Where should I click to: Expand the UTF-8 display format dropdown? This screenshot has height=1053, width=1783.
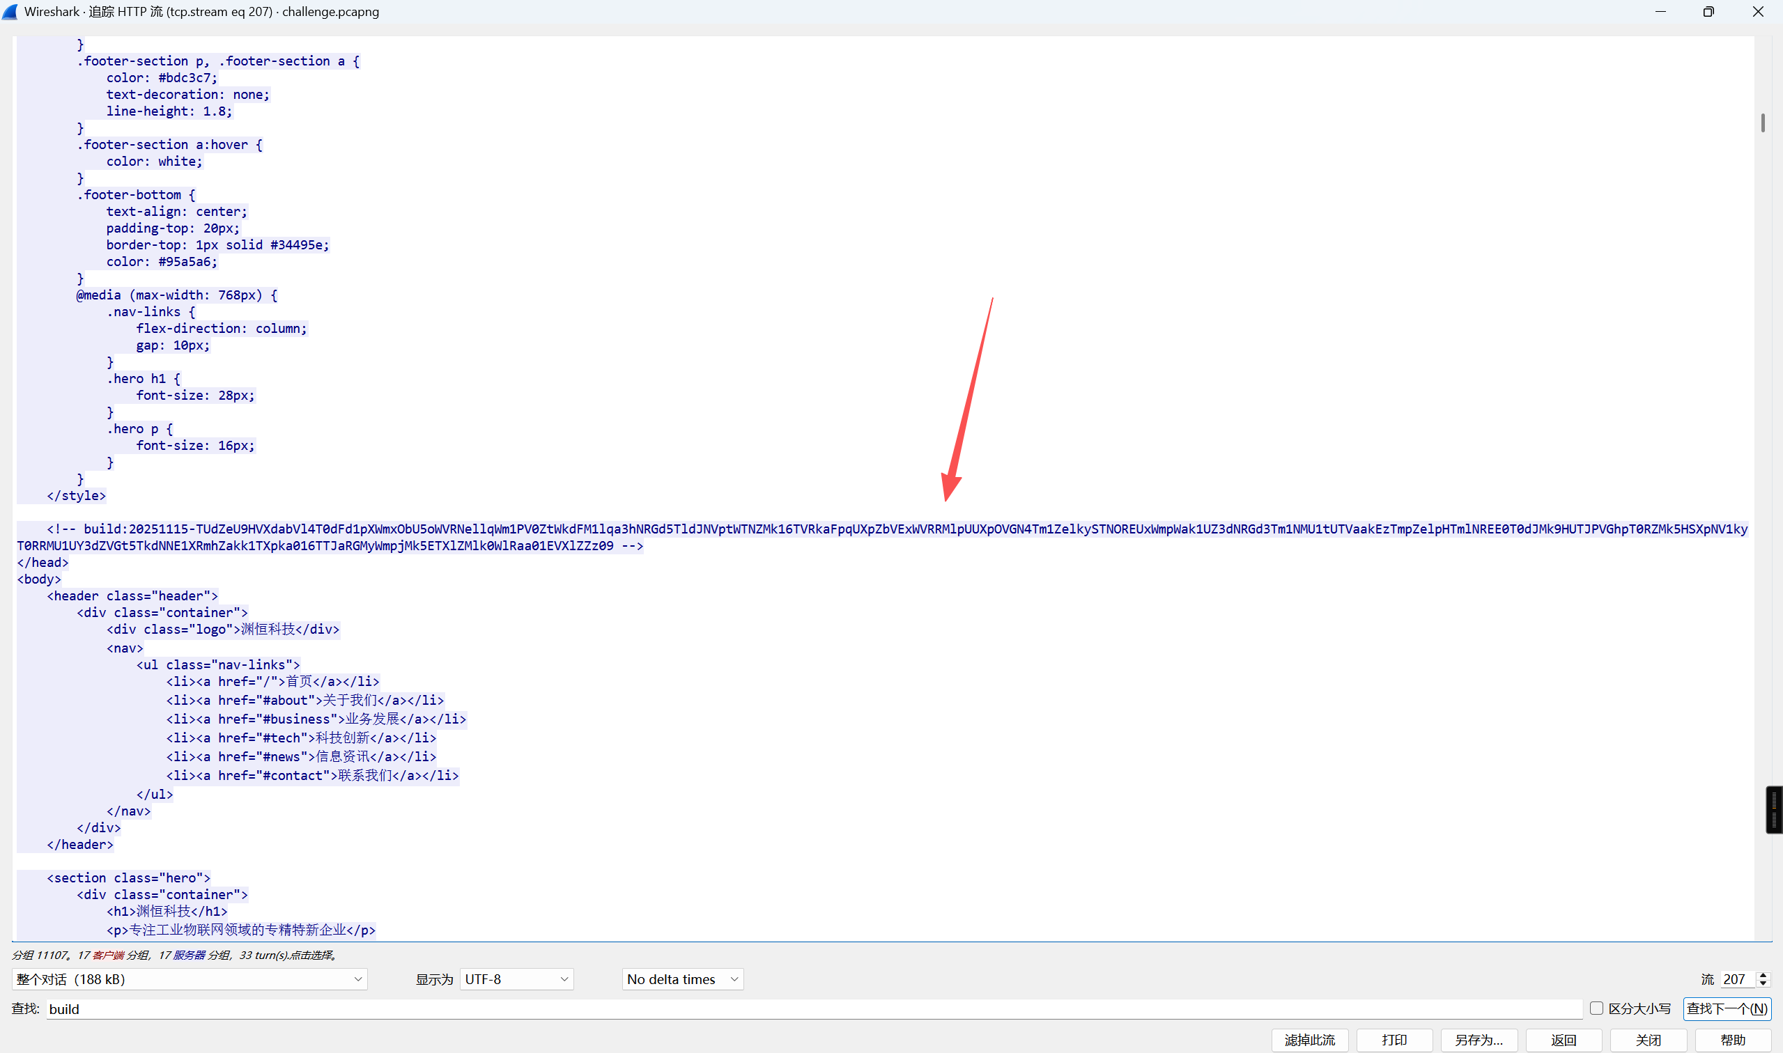click(516, 979)
